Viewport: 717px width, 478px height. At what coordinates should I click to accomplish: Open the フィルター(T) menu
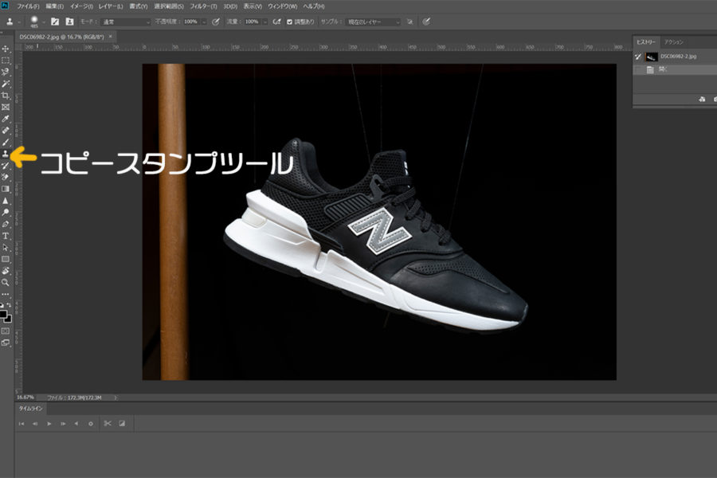[203, 6]
